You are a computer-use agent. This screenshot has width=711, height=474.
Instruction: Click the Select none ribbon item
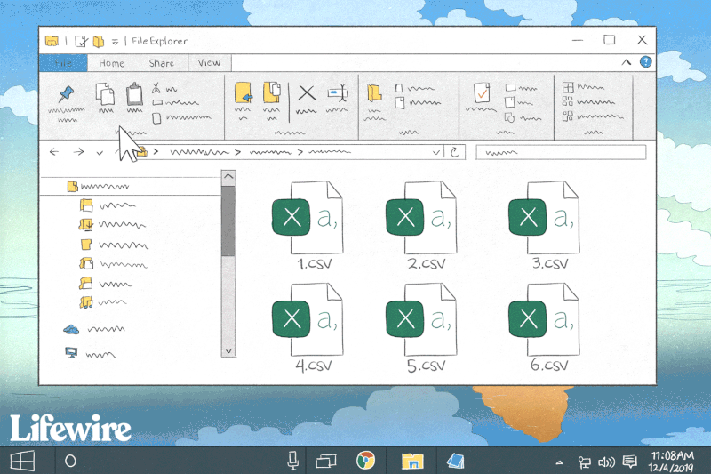588,101
